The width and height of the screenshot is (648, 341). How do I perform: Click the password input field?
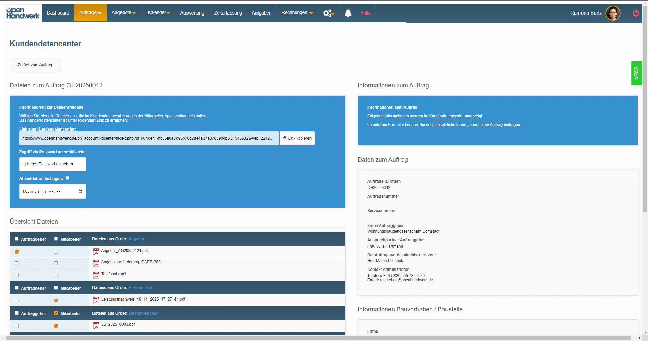[52, 164]
